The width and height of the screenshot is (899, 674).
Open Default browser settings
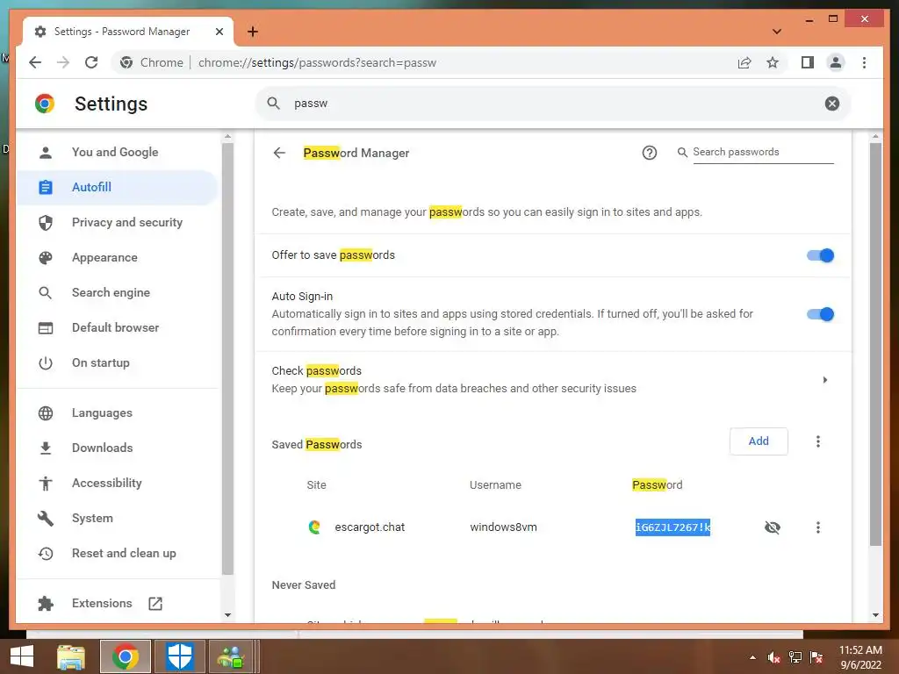coord(117,327)
